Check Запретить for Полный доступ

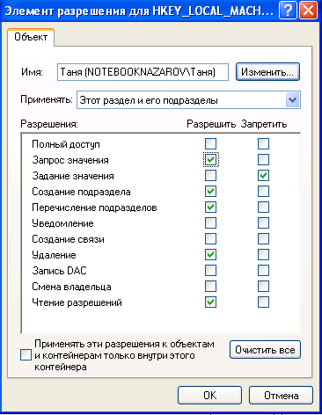(x=263, y=144)
